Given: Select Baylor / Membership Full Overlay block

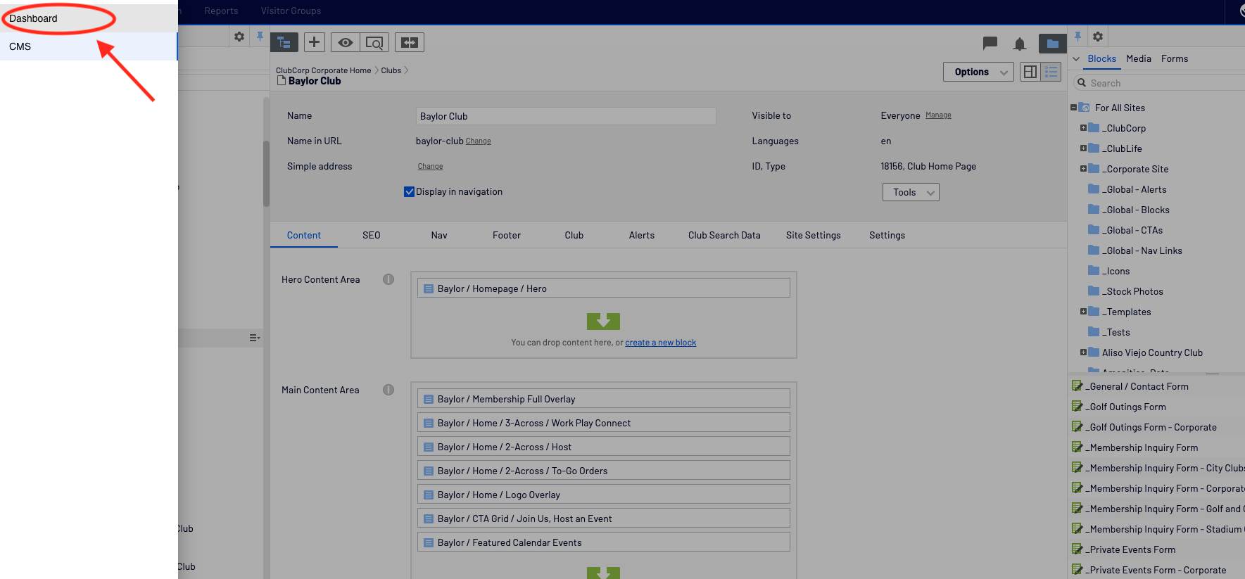Looking at the screenshot, I should (x=604, y=399).
